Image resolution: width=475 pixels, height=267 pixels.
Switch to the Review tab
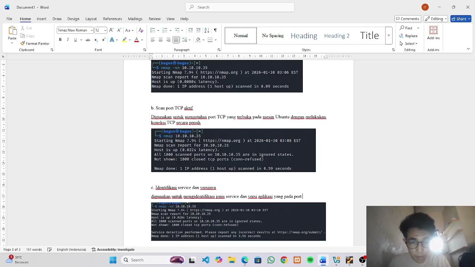(155, 19)
